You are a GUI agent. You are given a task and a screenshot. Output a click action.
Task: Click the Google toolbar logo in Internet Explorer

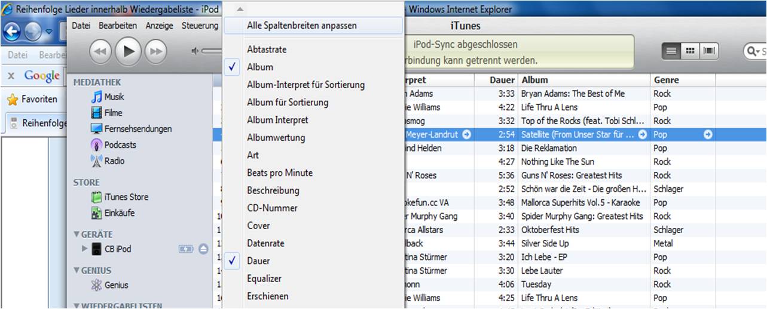[42, 76]
